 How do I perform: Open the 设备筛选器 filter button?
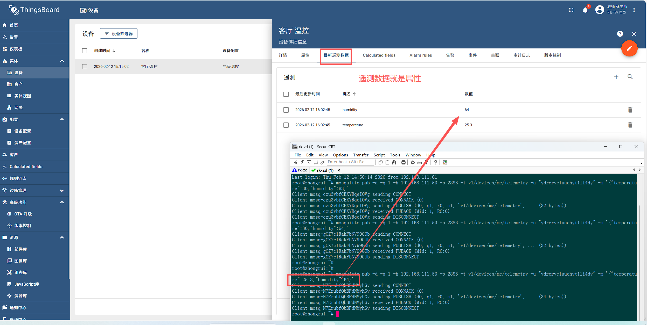pyautogui.click(x=119, y=34)
